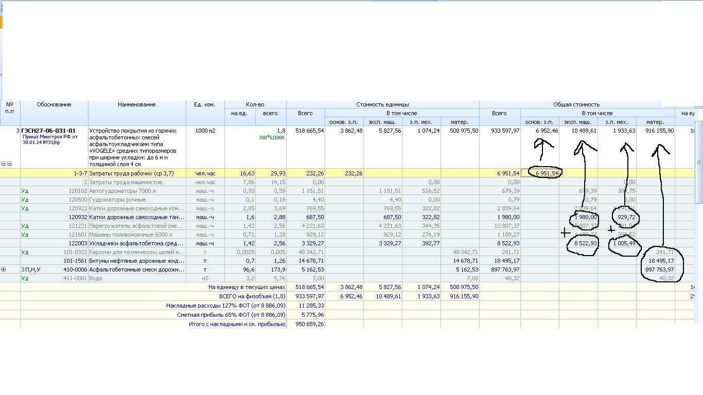This screenshot has width=703, height=395.
Task: Click the Стоимость единицы group header
Action: click(382, 104)
